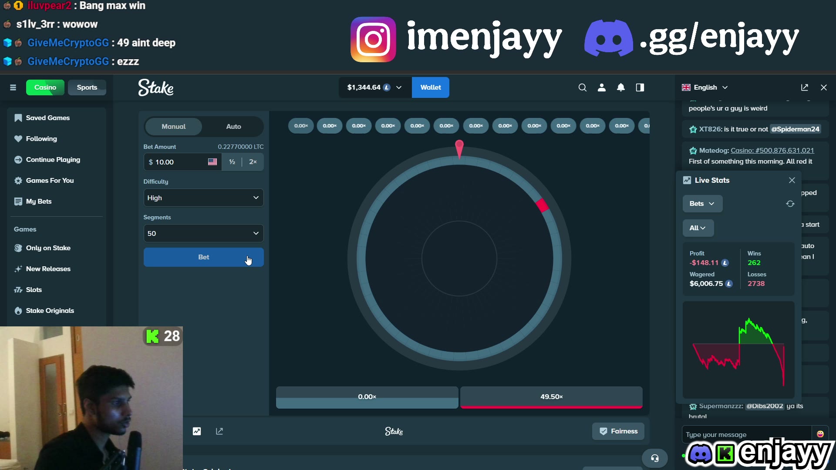Click the Wins count 262
The width and height of the screenshot is (836, 470).
[x=754, y=263]
